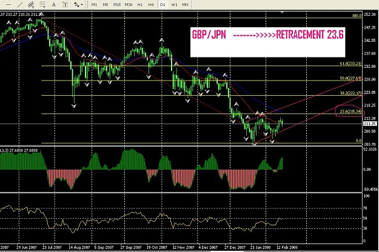
Task: Click the 61.8(233.21) Fibonacci level label
Action: click(350, 64)
